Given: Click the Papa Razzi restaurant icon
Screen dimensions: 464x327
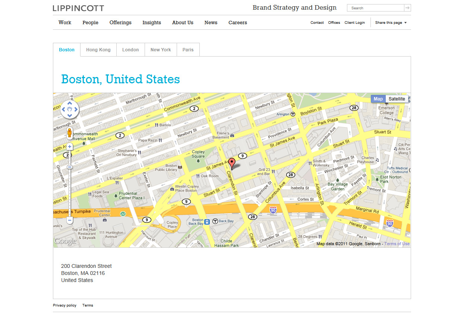Looking at the screenshot, I should tap(160, 140).
